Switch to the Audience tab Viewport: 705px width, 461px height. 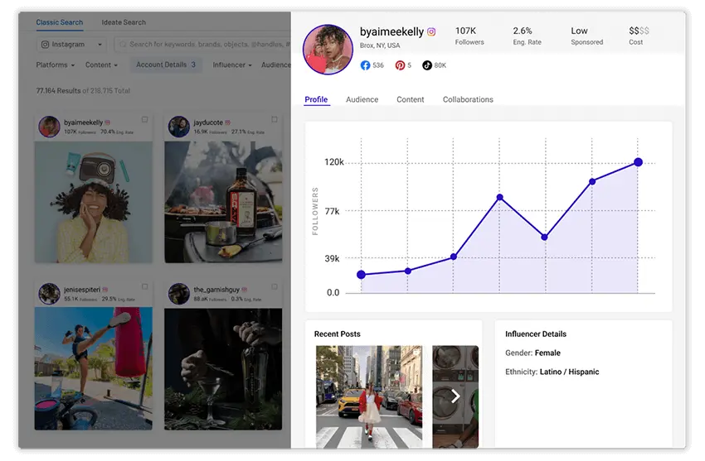coord(362,99)
